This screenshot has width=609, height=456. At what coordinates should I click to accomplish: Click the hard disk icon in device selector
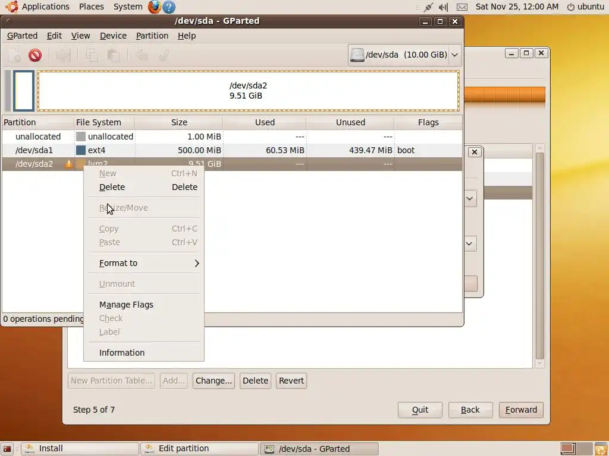pyautogui.click(x=357, y=55)
